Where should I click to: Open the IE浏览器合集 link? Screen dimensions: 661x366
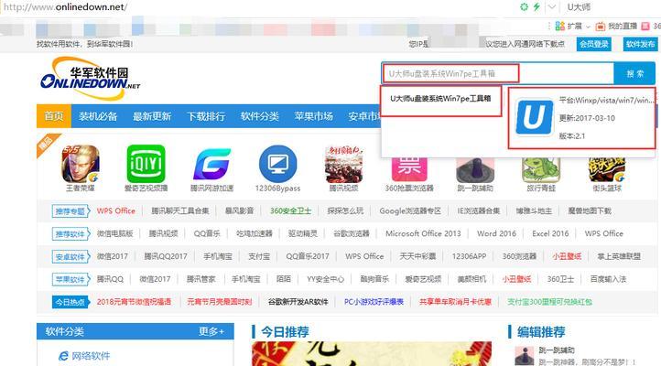click(479, 211)
